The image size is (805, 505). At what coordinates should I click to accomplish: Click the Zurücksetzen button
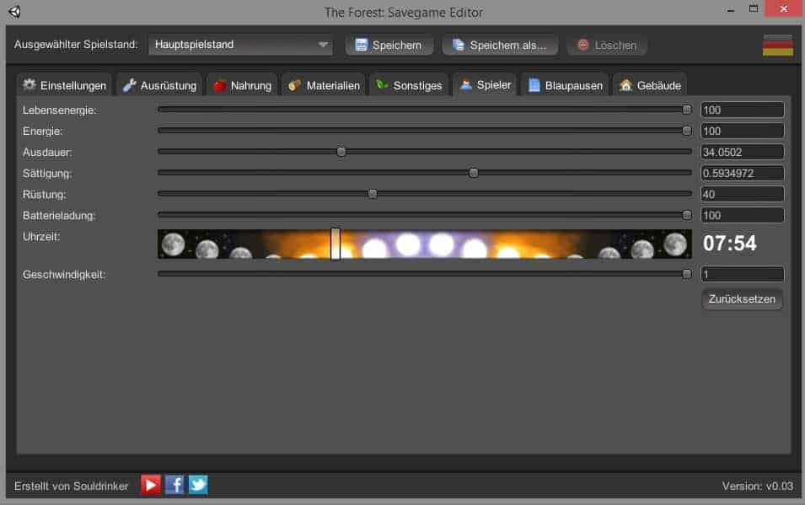pos(742,299)
